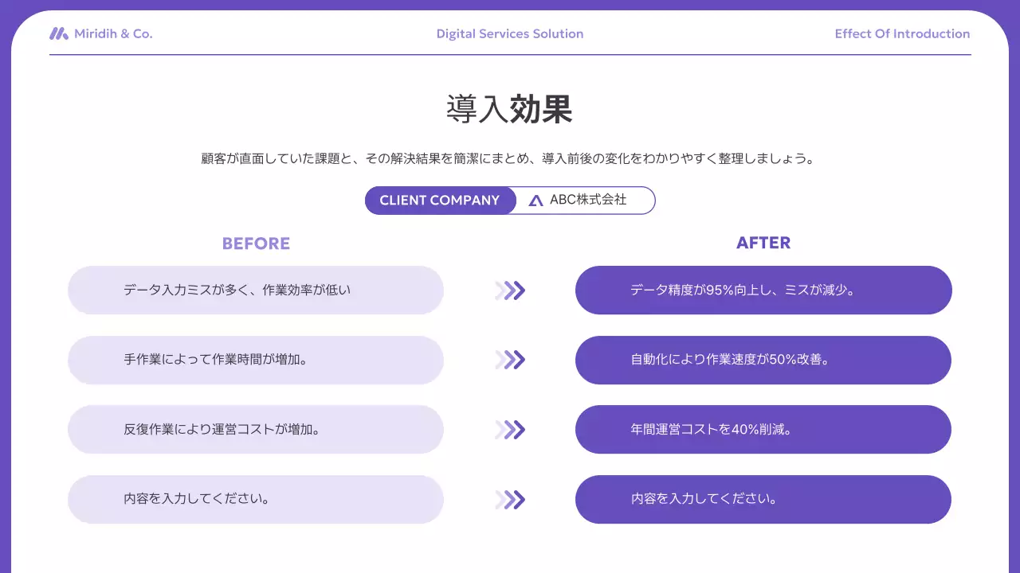Select the CLIENT COMPANY pill badge

point(440,200)
